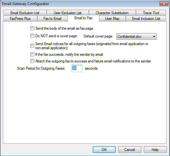Switch to the Email Exclusion List tab
This screenshot has width=170, height=156.
point(25,13)
